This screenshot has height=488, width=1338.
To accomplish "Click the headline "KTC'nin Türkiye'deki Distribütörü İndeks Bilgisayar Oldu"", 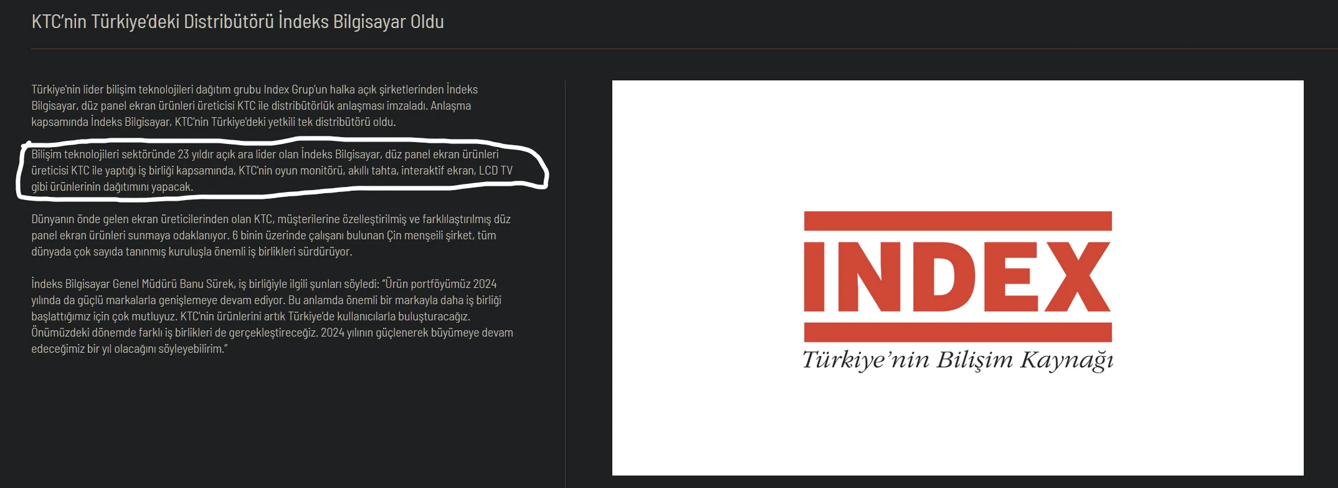I will point(237,22).
